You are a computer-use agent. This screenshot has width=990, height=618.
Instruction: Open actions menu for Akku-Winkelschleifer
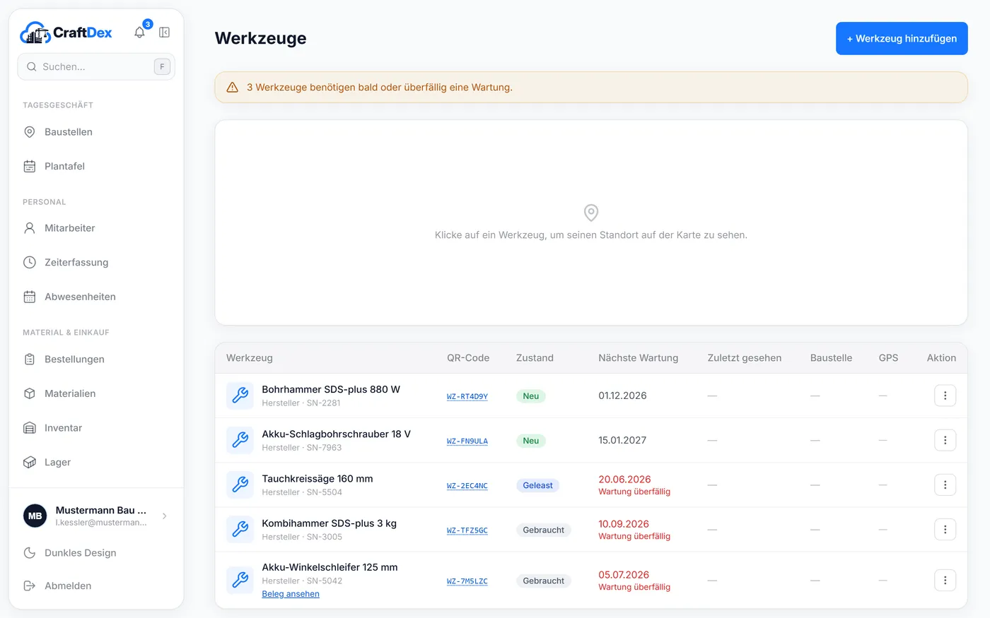(945, 581)
